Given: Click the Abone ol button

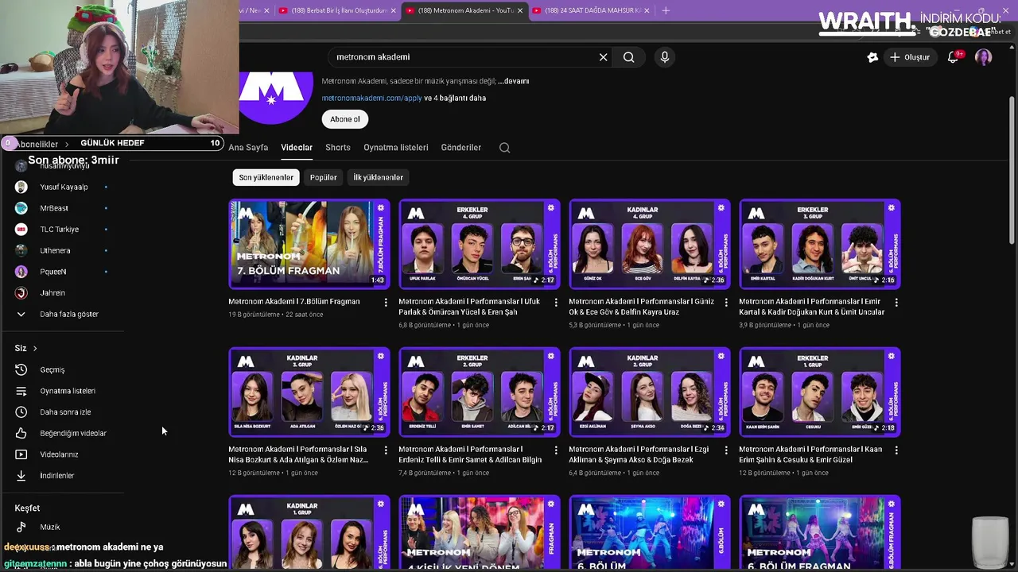Looking at the screenshot, I should coord(345,119).
